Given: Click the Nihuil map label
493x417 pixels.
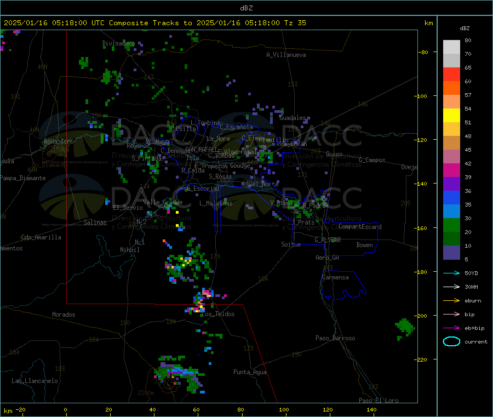Looking at the screenshot, I should click(129, 250).
